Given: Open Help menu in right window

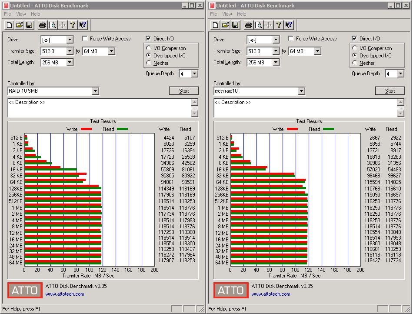Looking at the screenshot, I should [242, 14].
